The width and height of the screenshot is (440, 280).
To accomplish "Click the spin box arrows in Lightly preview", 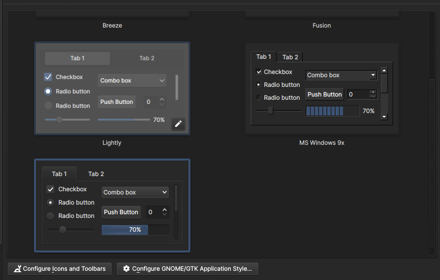I will (x=162, y=102).
